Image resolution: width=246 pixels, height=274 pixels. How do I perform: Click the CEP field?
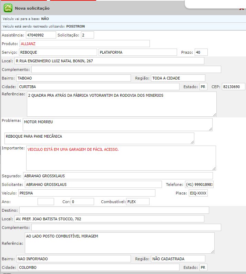pyautogui.click(x=233, y=87)
